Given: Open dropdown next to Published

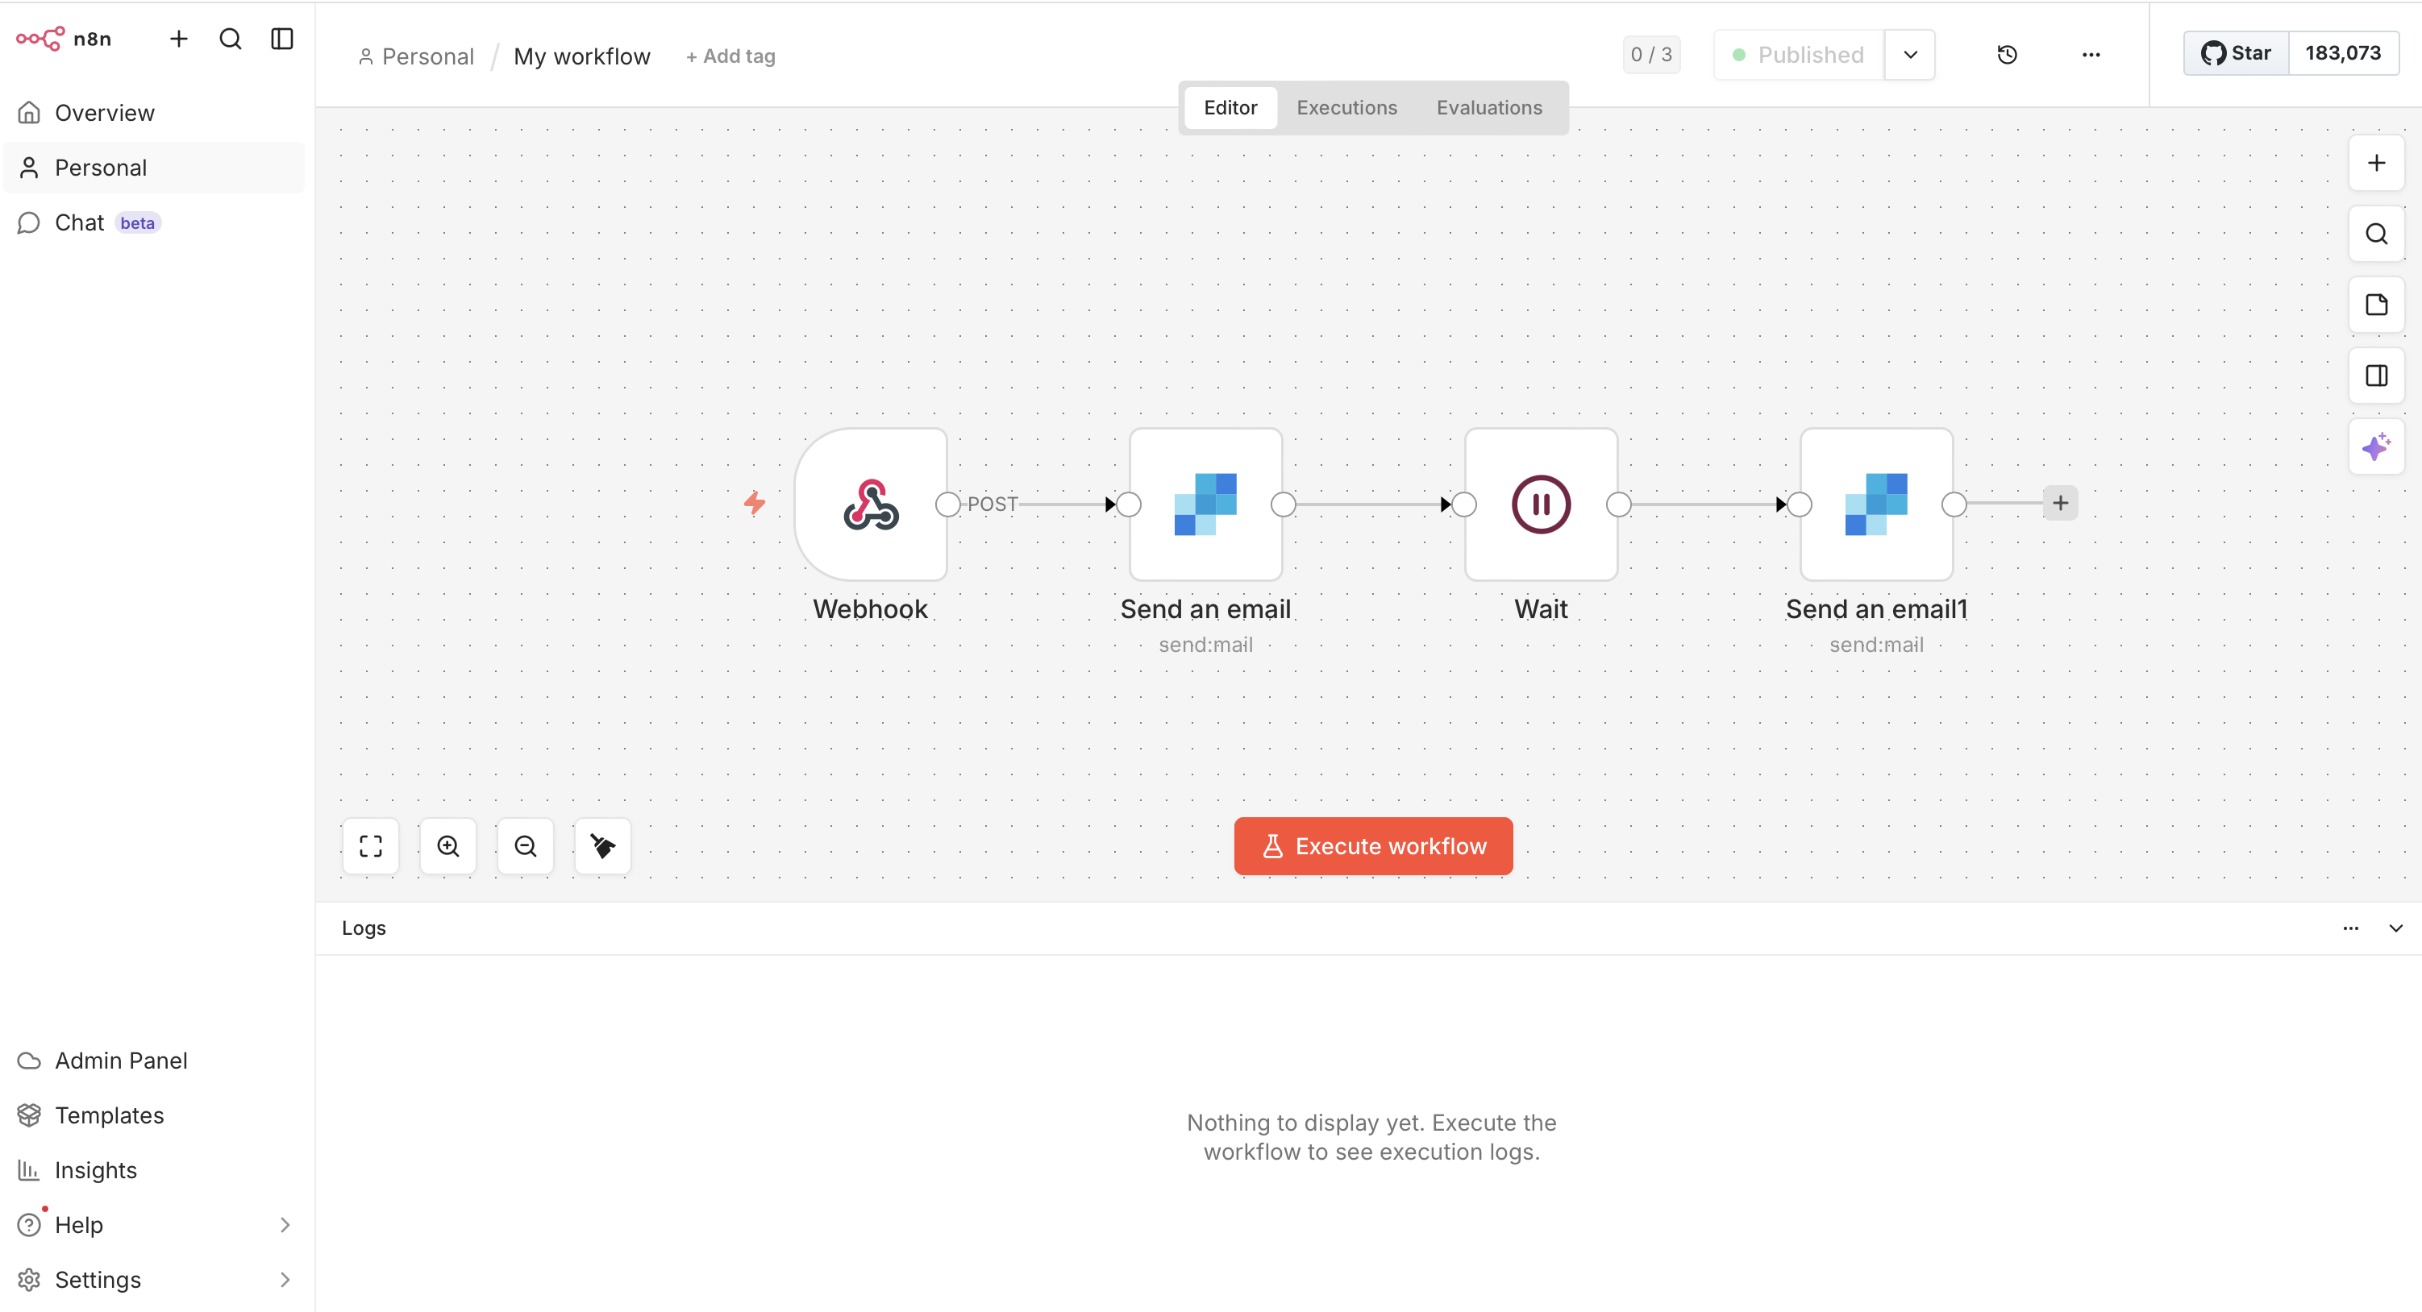Looking at the screenshot, I should [1909, 55].
